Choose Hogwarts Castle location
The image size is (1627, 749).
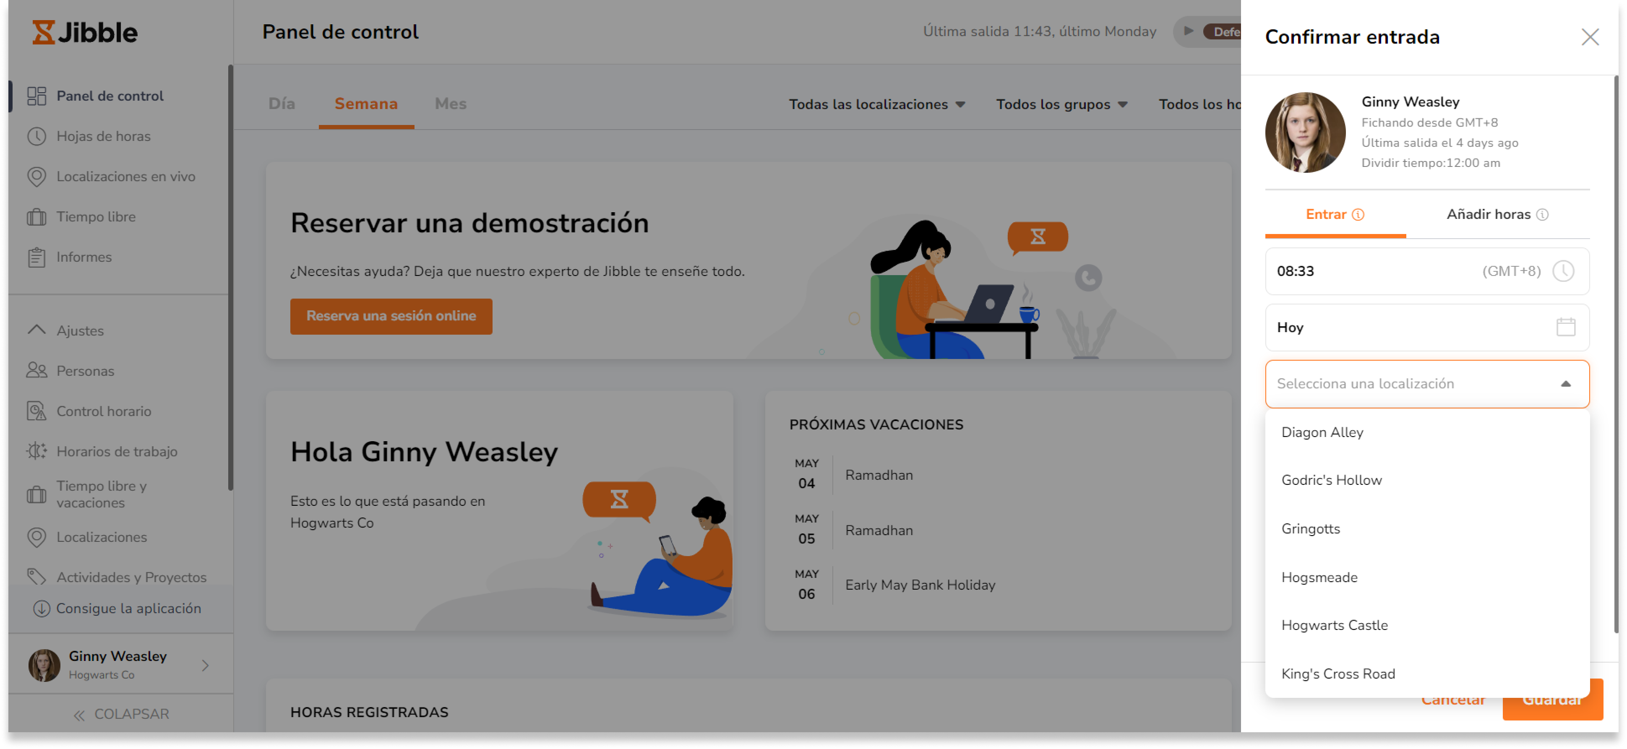coord(1427,626)
